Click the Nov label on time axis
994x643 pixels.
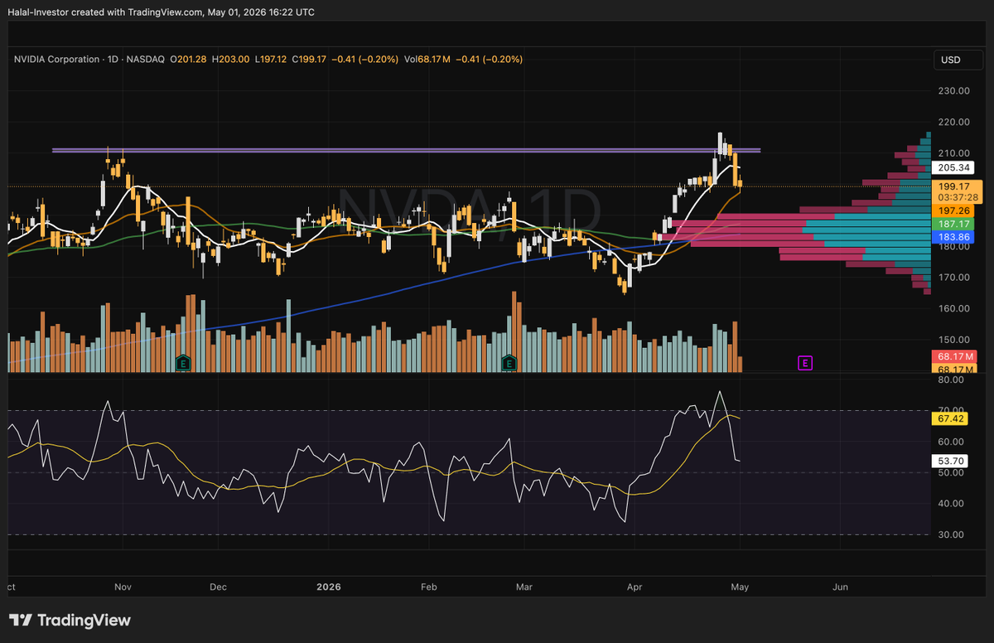[x=123, y=587]
